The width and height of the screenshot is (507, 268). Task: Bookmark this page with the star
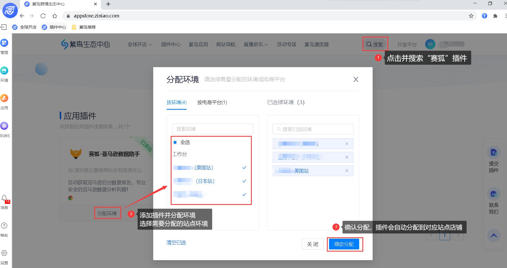(x=471, y=16)
